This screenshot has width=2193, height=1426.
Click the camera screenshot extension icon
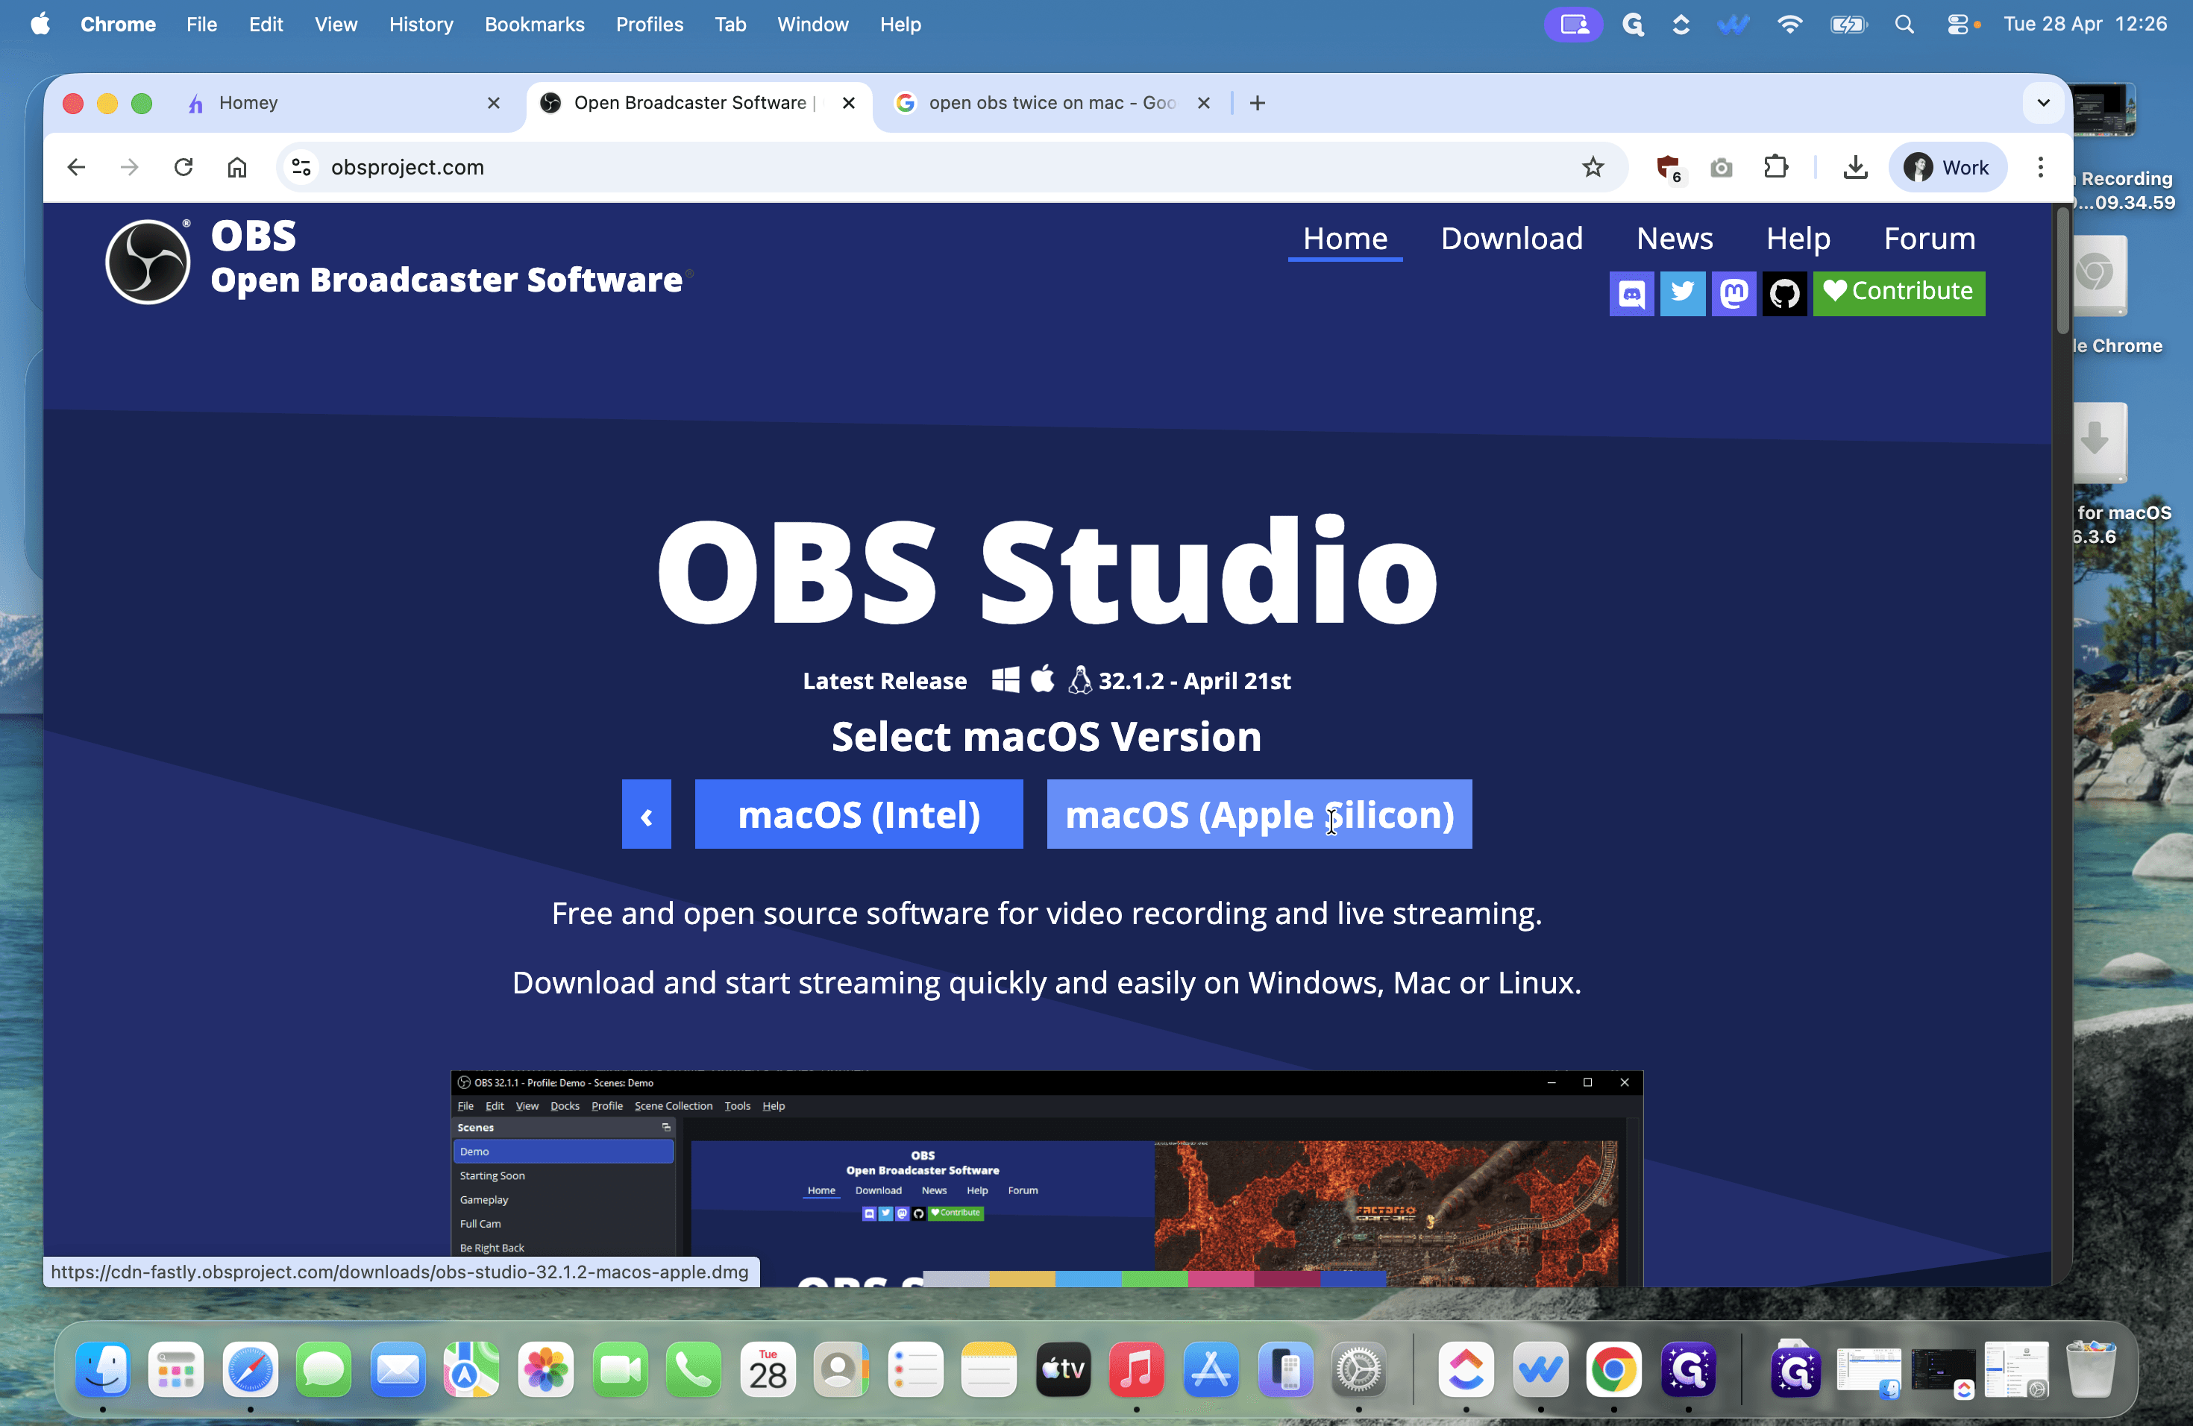[1720, 168]
